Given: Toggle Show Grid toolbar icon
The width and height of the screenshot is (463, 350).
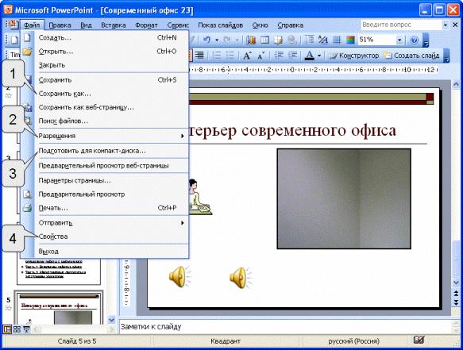Looking at the screenshot, I should point(337,40).
